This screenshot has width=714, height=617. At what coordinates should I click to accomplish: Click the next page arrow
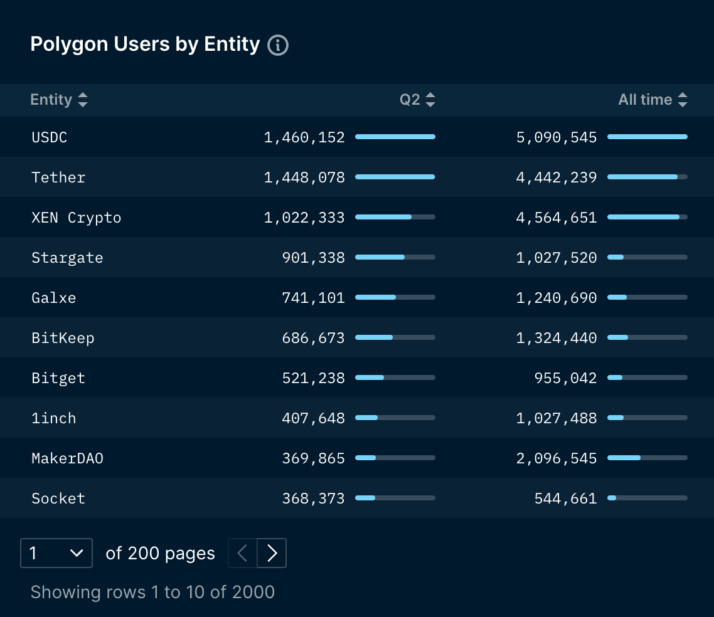click(x=272, y=553)
